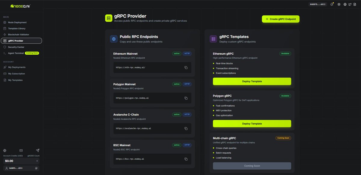The height and width of the screenshot is (175, 361).
Task: Select https://polygon-rpc.nodeq.ai URL text
Action: (132, 98)
